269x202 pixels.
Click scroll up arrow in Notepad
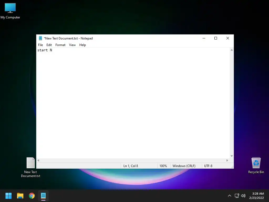click(x=232, y=50)
